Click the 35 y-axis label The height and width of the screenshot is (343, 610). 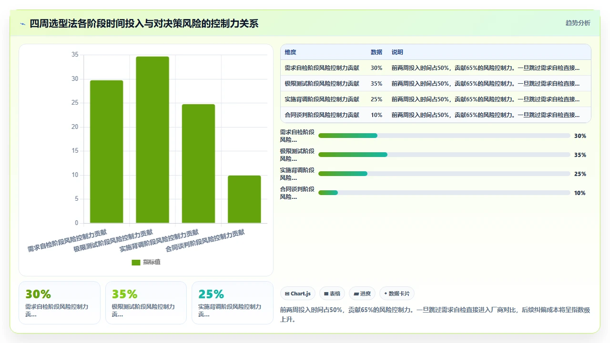(x=75, y=55)
